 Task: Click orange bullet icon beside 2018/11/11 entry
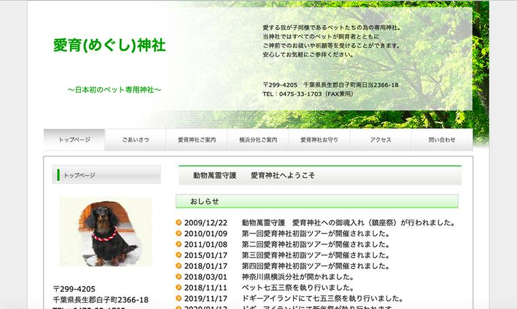179,288
